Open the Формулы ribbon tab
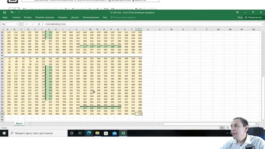The width and height of the screenshot is (265, 149). click(x=63, y=17)
